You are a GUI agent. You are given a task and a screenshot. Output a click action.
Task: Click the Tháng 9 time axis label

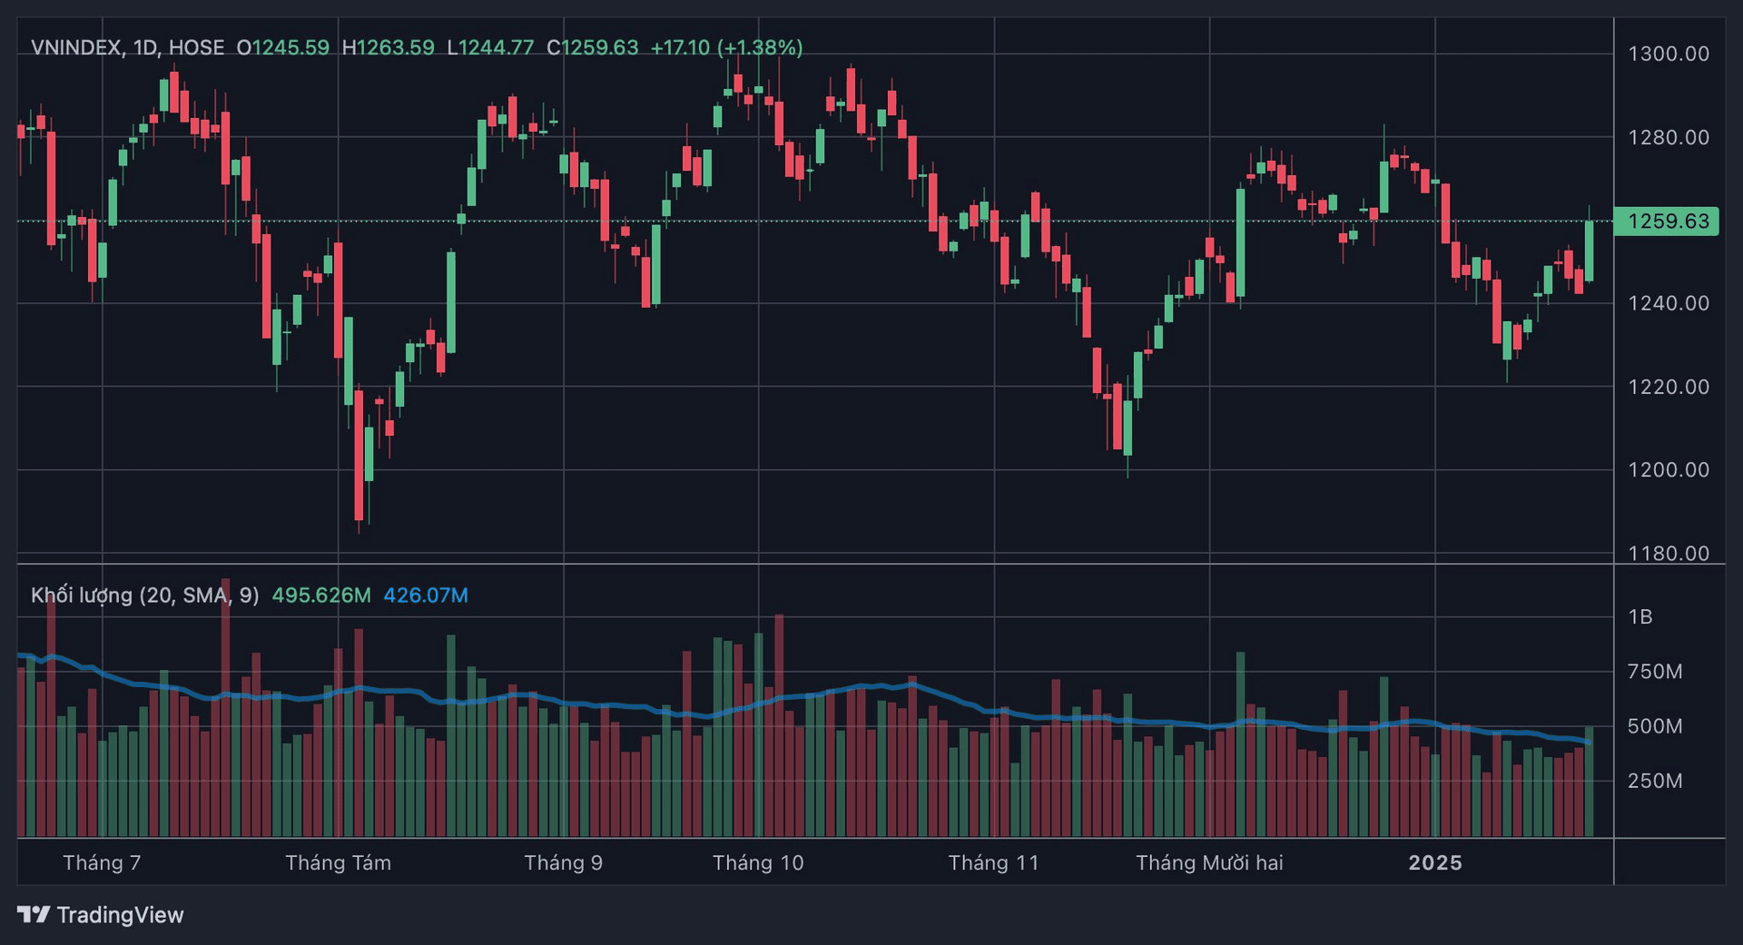pos(564,862)
